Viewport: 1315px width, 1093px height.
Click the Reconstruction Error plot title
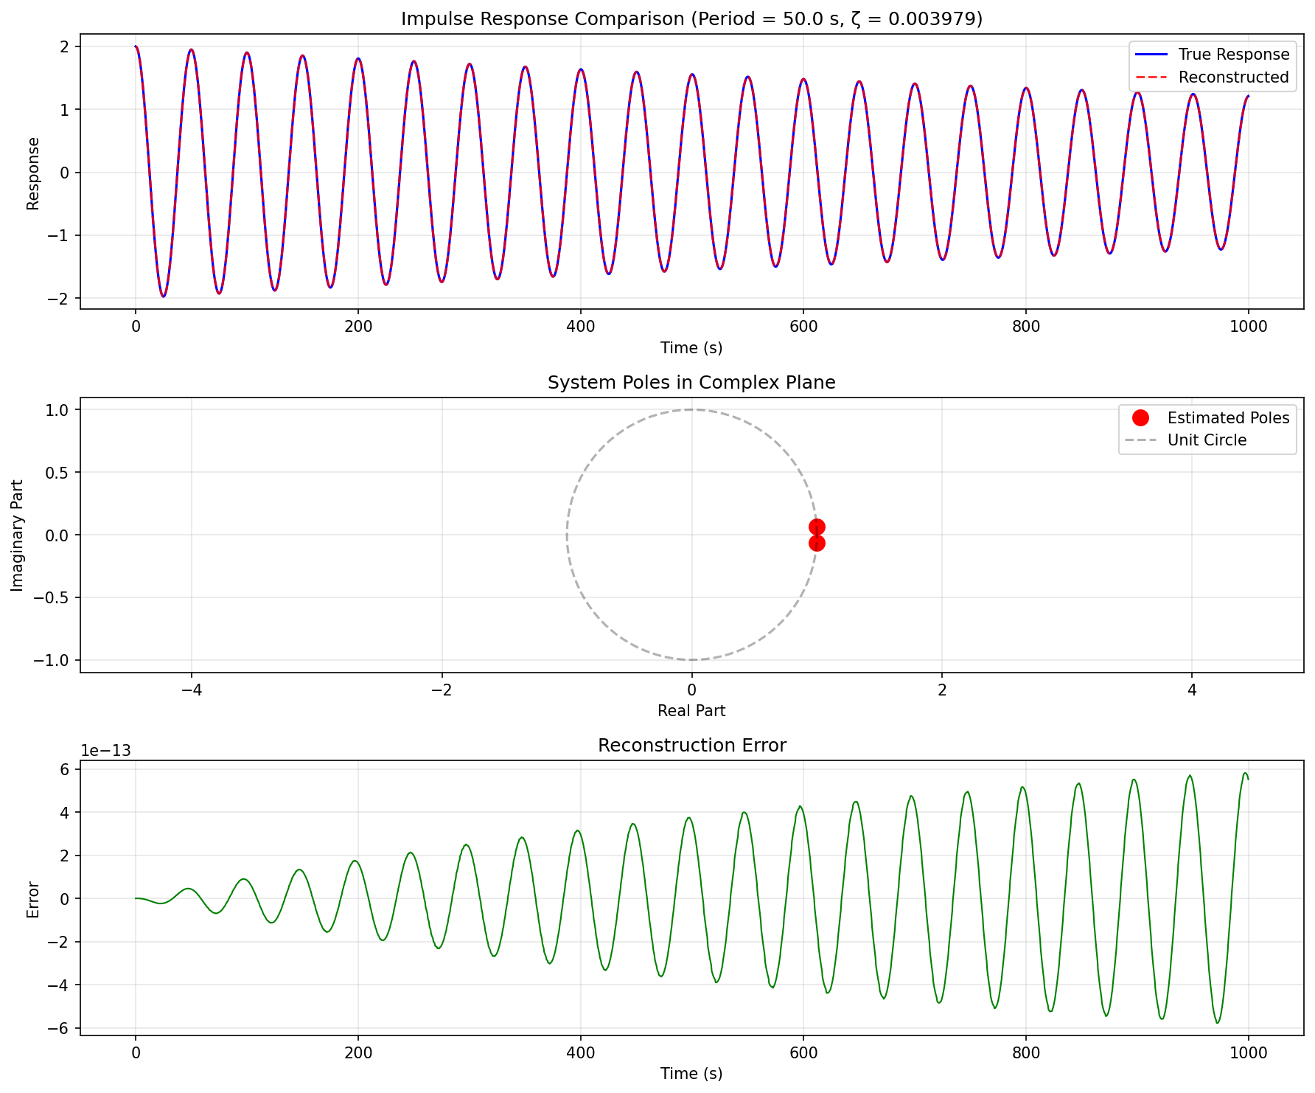click(x=691, y=746)
